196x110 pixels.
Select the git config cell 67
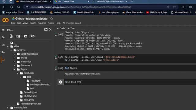pos(127,58)
